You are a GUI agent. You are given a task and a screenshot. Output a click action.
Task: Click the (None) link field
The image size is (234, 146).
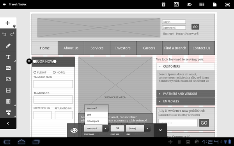click(x=135, y=128)
